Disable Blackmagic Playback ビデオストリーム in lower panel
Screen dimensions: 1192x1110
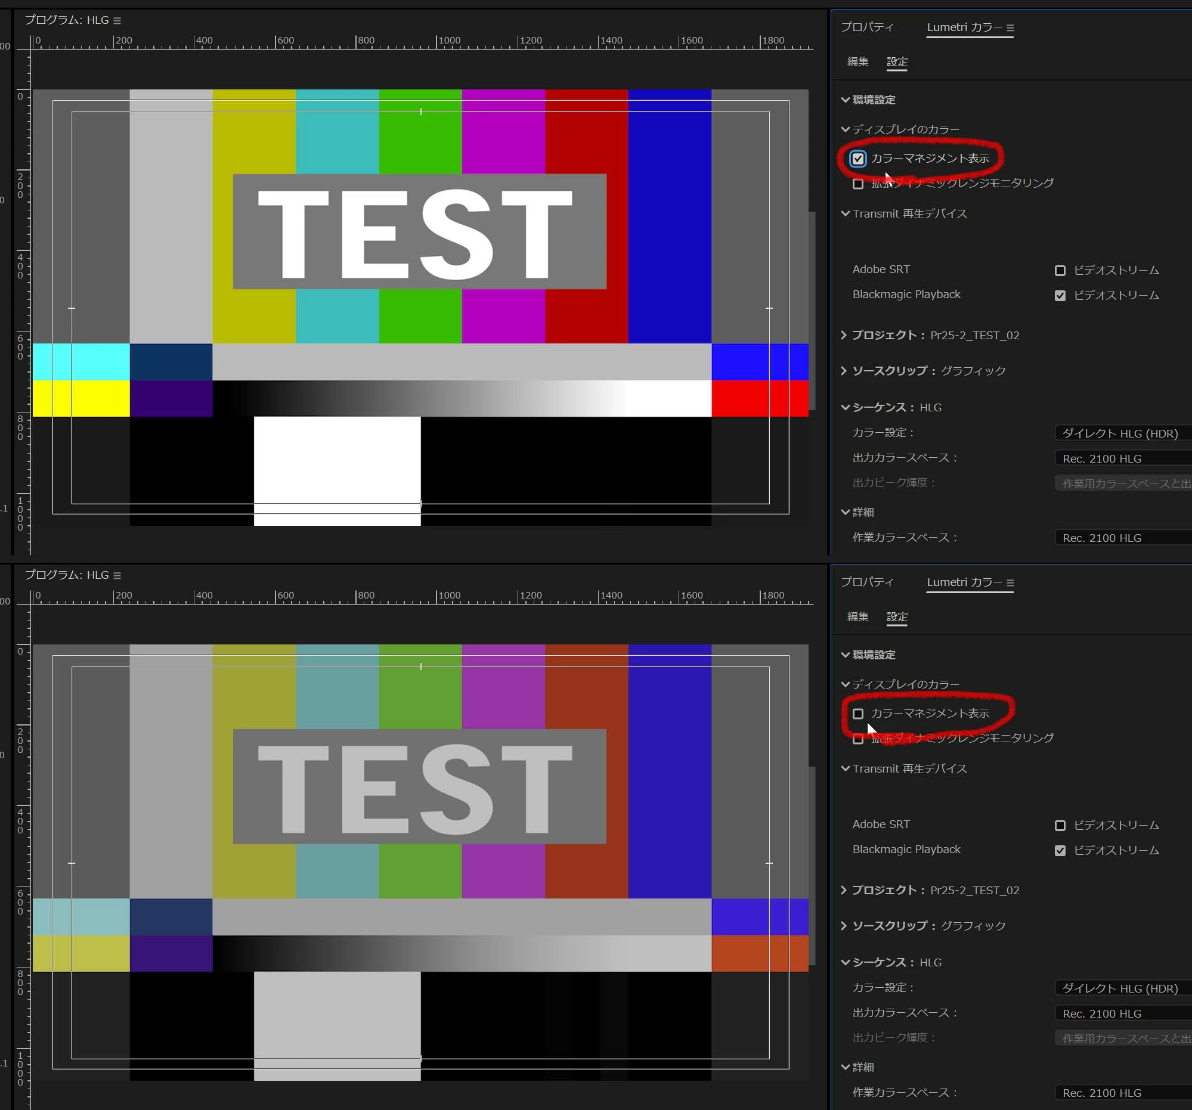(1060, 851)
